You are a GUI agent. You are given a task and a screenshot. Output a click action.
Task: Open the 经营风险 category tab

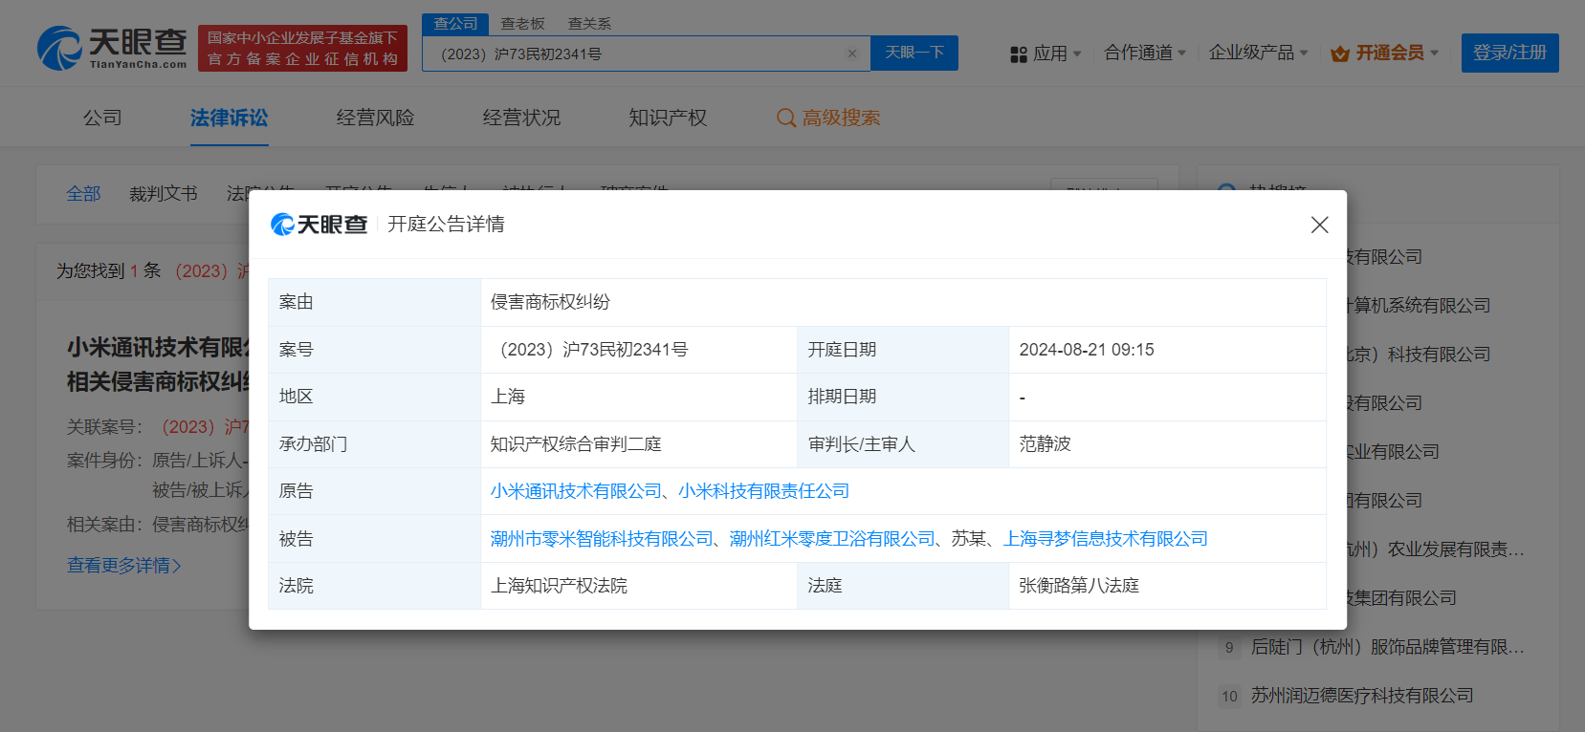pyautogui.click(x=375, y=118)
